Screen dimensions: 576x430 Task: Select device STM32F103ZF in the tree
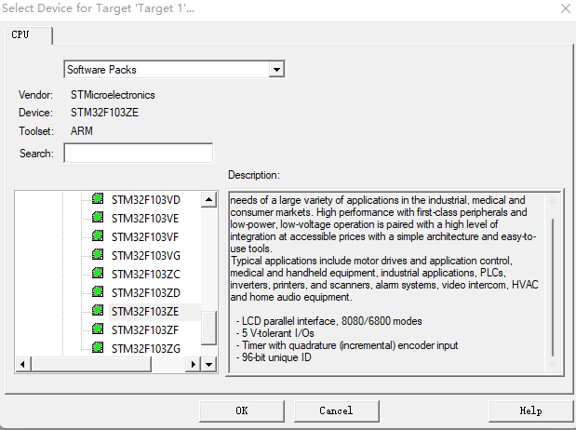click(145, 330)
